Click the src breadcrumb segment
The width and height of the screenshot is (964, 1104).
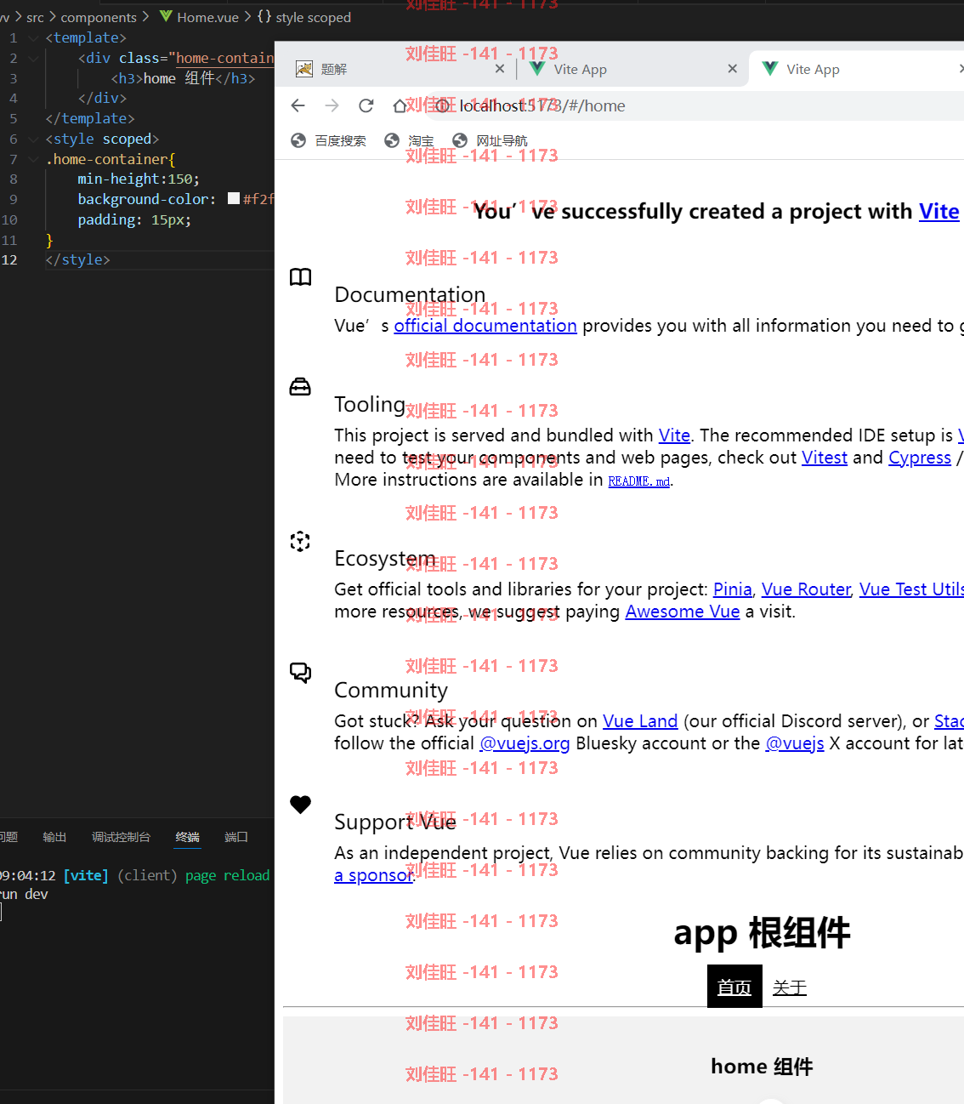pos(35,17)
